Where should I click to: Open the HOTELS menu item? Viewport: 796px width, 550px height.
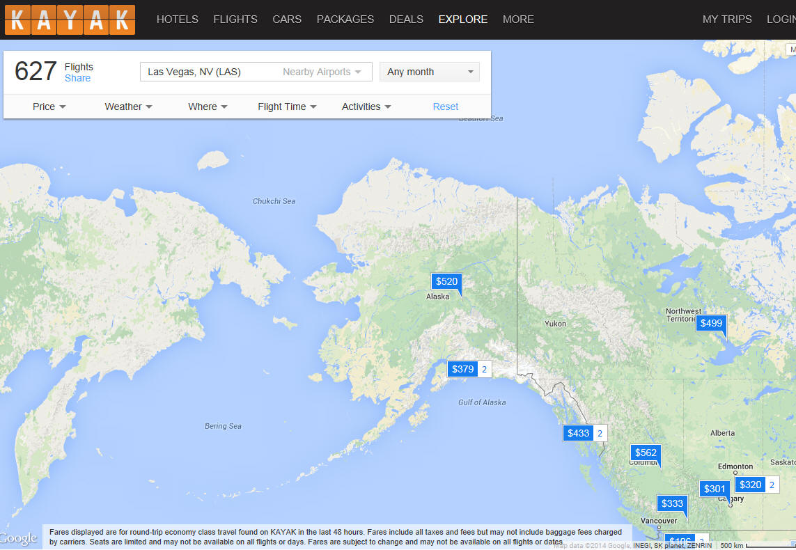(177, 19)
